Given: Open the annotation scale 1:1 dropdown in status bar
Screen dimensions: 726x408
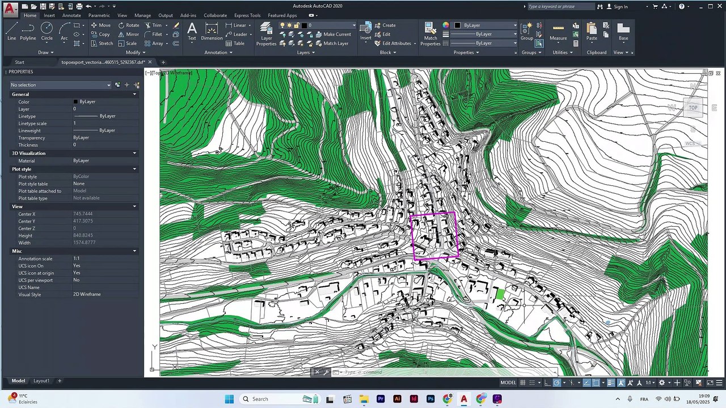Looking at the screenshot, I should click(x=651, y=382).
